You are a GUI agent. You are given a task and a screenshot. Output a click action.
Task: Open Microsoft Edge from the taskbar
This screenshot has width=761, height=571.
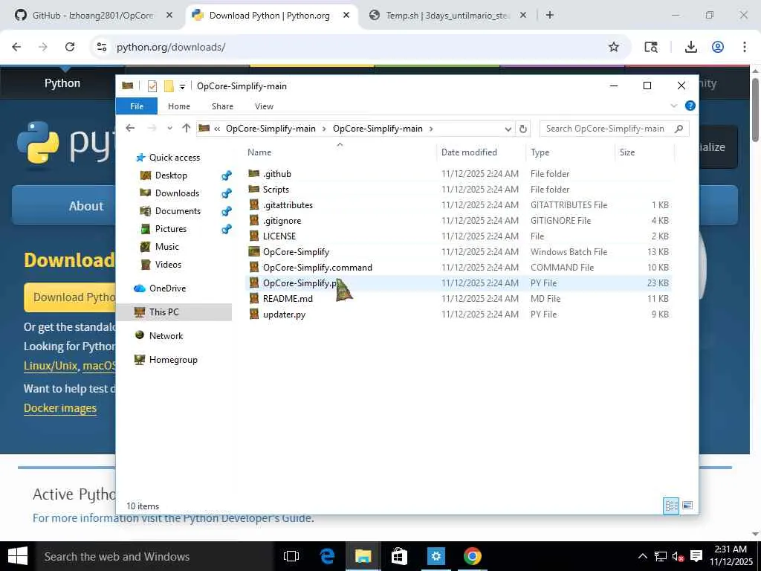click(x=327, y=556)
